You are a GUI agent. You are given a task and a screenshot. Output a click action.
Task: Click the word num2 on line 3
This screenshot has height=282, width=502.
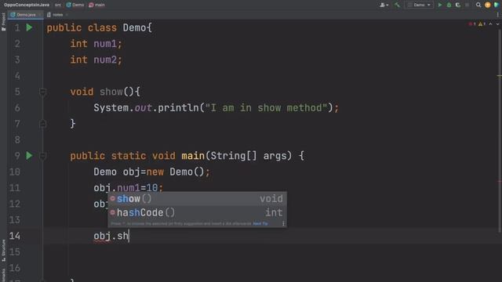(105, 60)
